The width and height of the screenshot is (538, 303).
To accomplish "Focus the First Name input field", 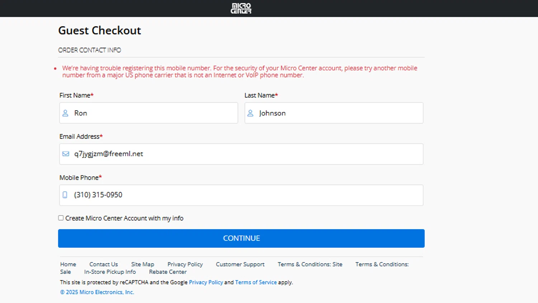I will point(154,113).
